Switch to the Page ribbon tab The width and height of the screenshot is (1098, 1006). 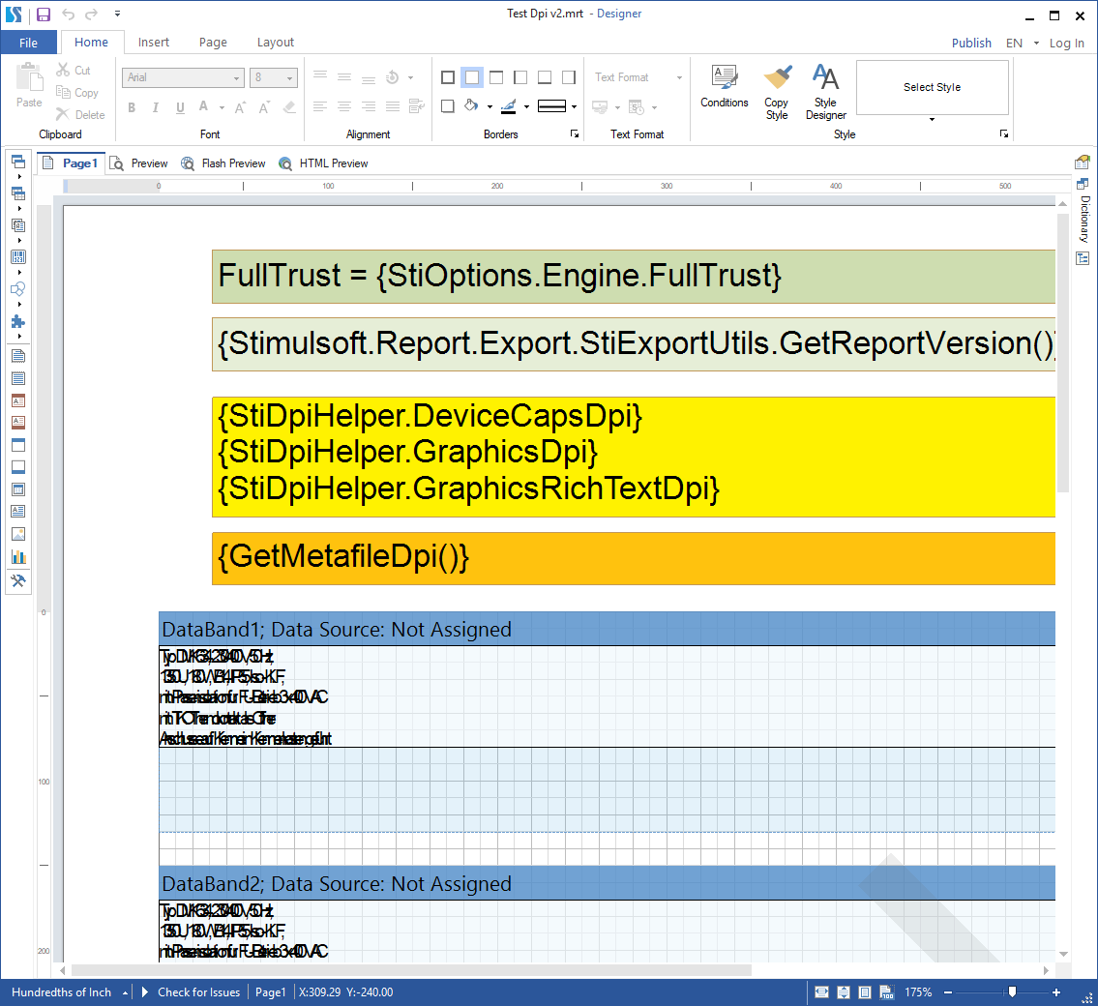(213, 42)
